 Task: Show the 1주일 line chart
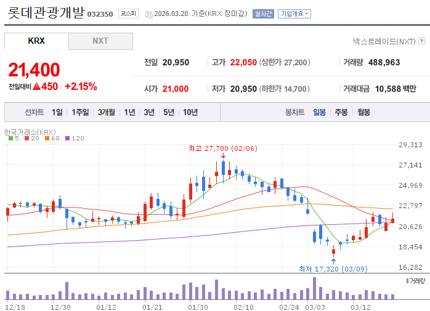(80, 112)
